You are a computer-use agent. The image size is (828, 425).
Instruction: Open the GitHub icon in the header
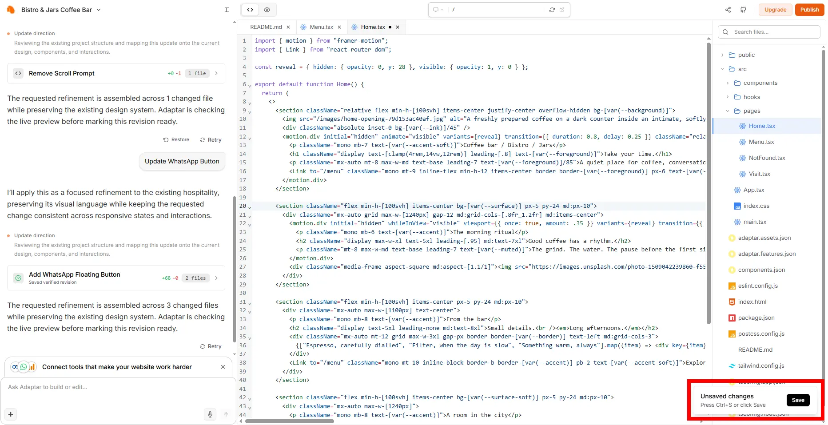pos(743,10)
